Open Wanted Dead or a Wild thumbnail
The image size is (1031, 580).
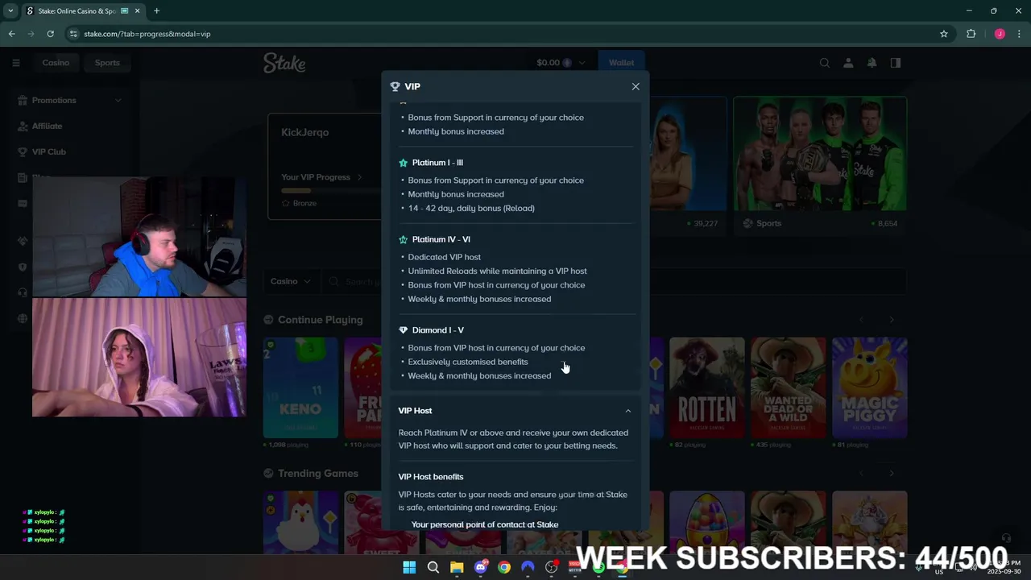point(788,387)
